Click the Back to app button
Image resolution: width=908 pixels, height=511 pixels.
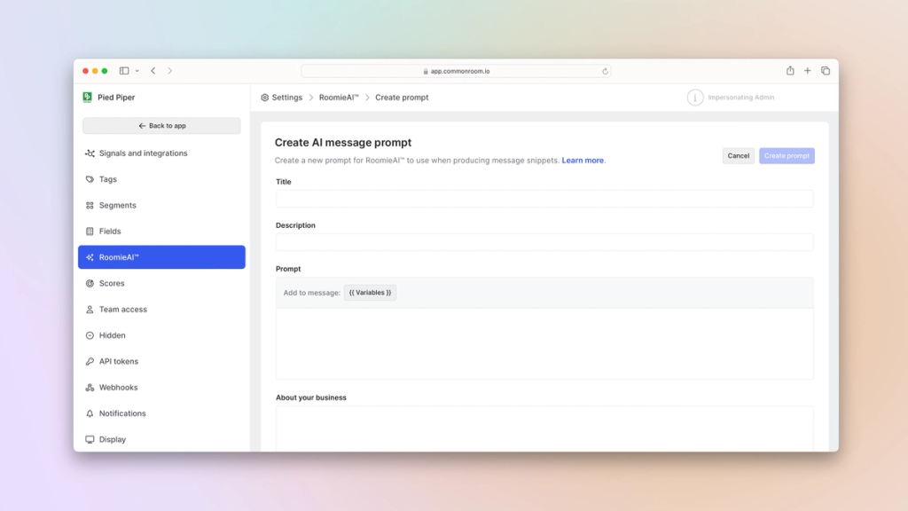pos(161,126)
